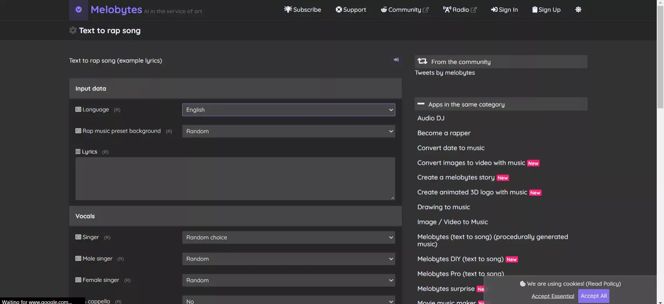
Task: Open the Support page
Action: (x=351, y=10)
